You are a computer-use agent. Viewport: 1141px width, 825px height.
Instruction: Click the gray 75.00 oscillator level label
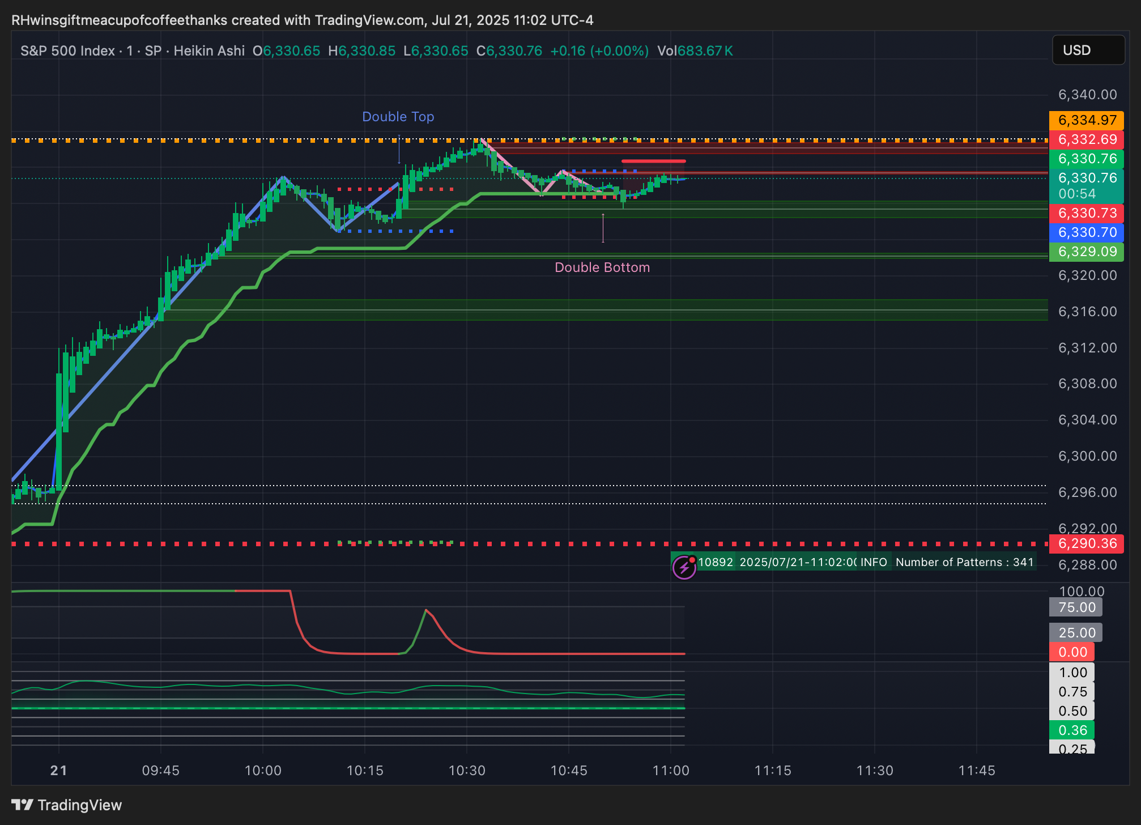(x=1076, y=607)
